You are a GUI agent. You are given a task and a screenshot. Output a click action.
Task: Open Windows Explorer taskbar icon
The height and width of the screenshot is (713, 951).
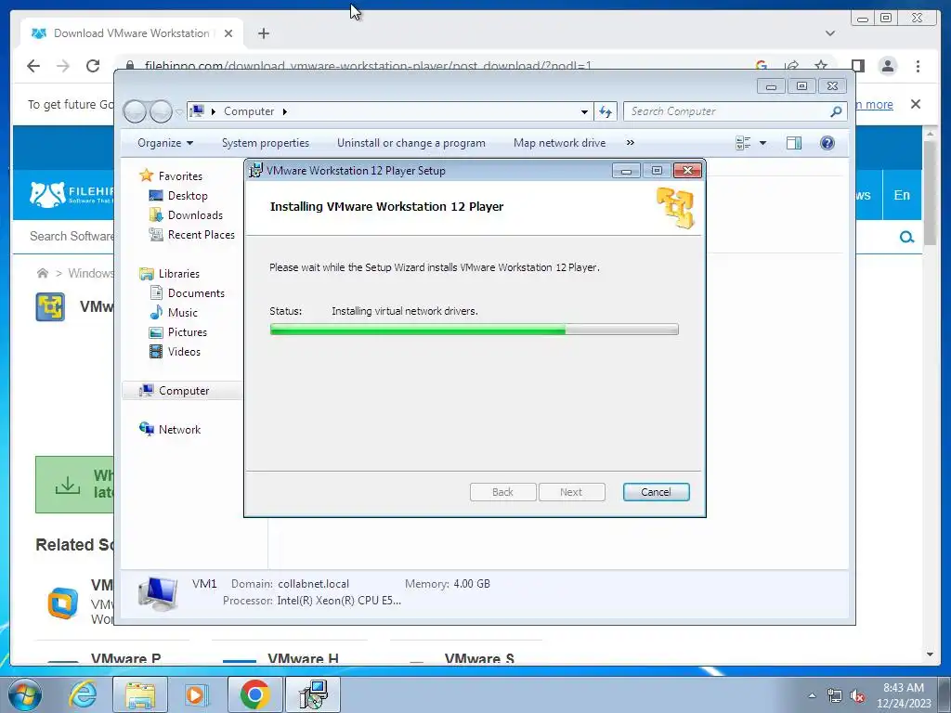(x=140, y=694)
